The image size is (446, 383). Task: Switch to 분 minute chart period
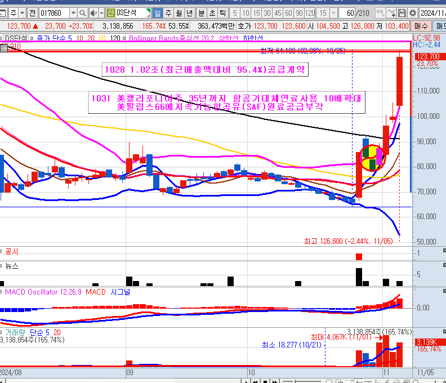point(200,12)
